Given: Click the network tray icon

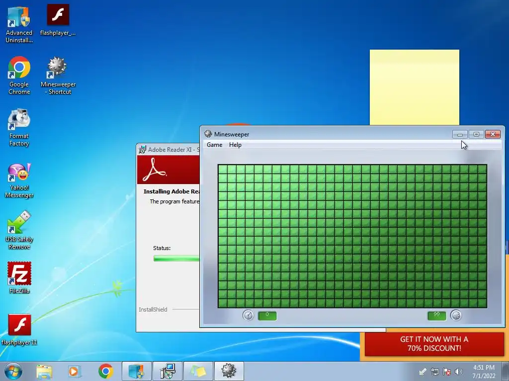Looking at the screenshot, I should click(434, 372).
